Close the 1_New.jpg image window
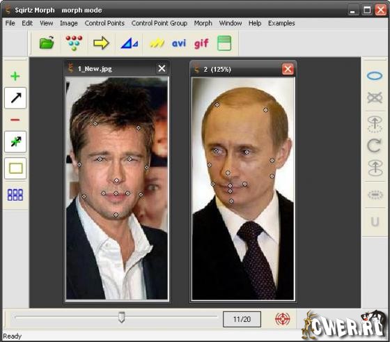This screenshot has height=342, width=390. click(x=162, y=68)
